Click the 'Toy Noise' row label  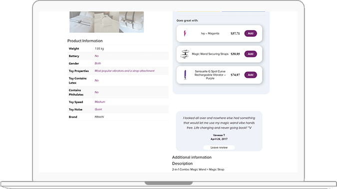pyautogui.click(x=75, y=109)
